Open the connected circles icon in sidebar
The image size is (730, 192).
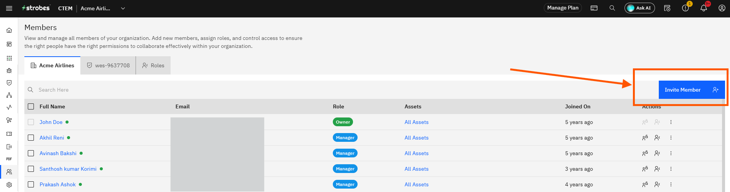(x=9, y=120)
